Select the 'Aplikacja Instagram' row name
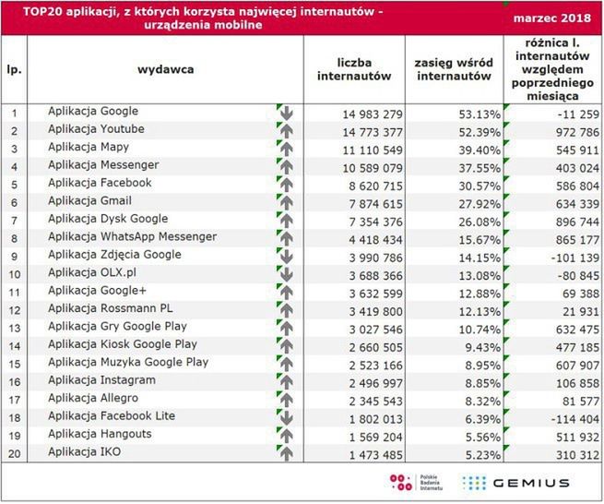Screen dimensions: 604x504 [101, 380]
